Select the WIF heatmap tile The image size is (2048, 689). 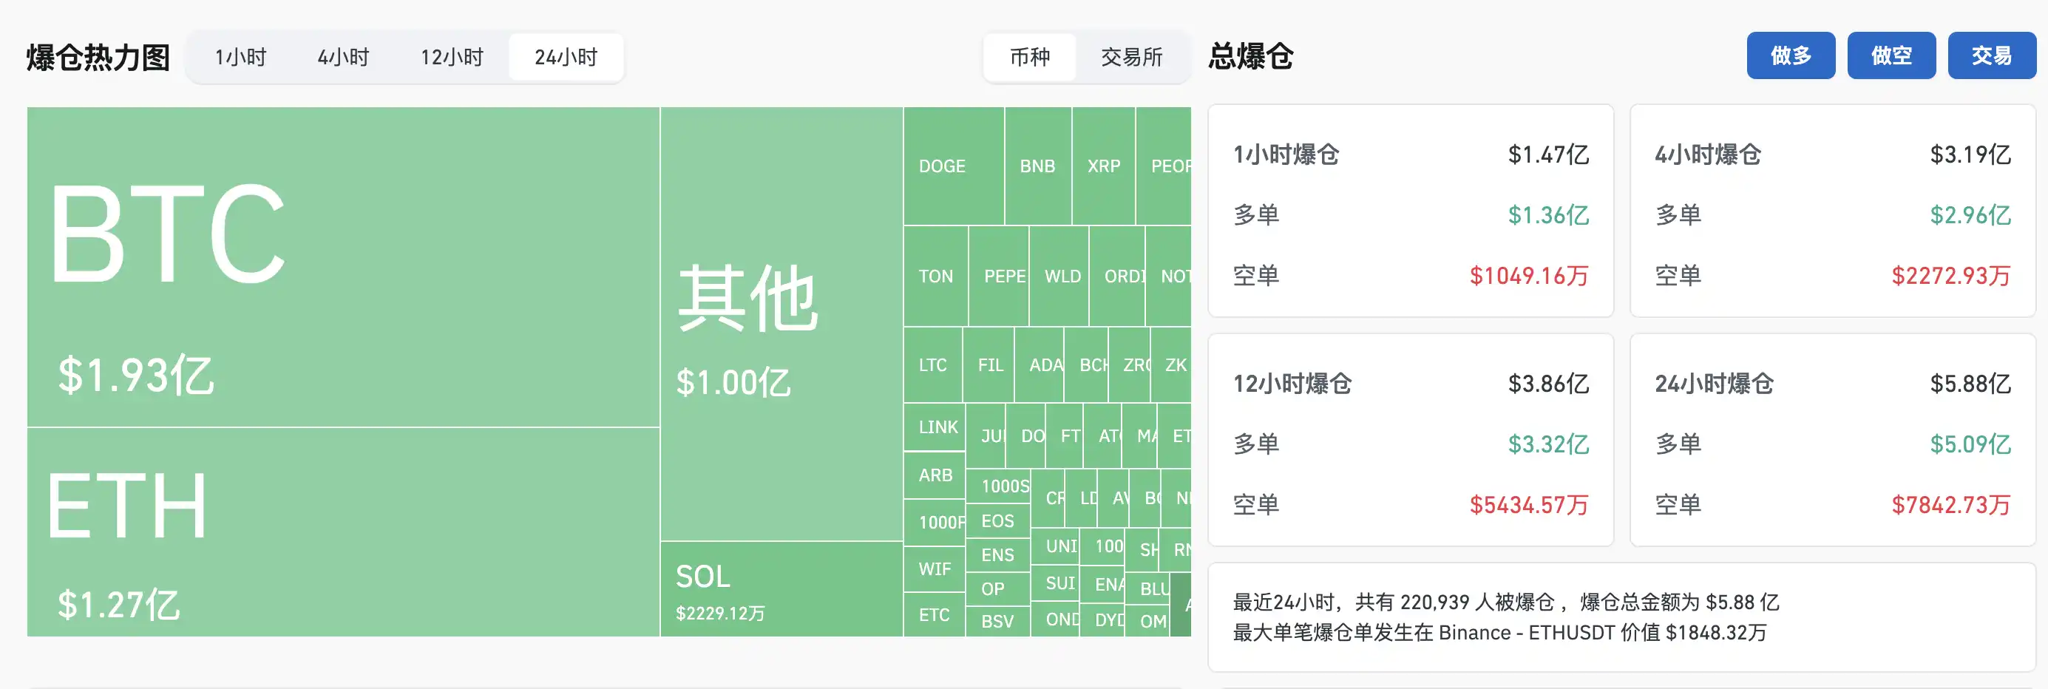(x=935, y=569)
